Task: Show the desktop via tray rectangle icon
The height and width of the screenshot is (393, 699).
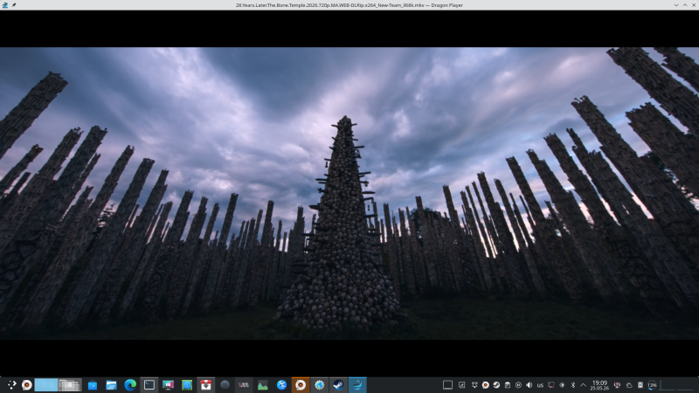Action: coord(447,385)
